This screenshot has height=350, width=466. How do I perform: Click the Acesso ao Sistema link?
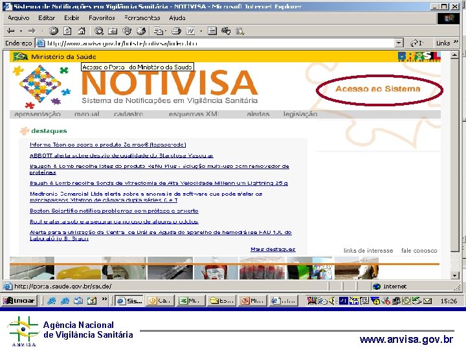click(378, 89)
